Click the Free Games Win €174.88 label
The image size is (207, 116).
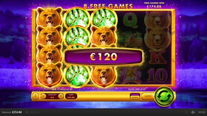tap(154, 5)
